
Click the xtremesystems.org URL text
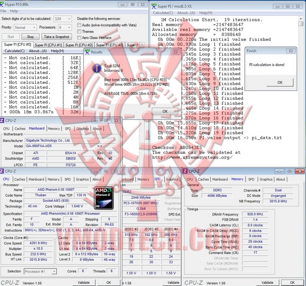coord(192,157)
